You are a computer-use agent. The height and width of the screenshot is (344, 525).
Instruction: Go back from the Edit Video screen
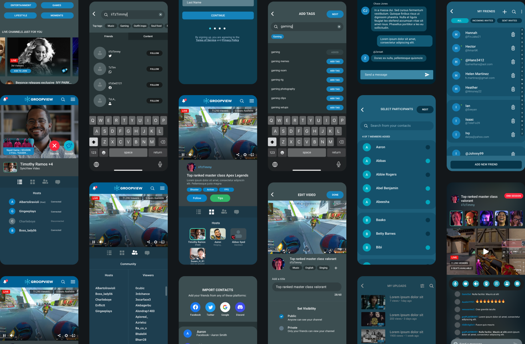[x=272, y=195]
